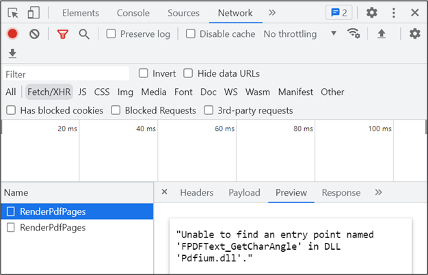428x275 pixels.
Task: Tick the Invert filter checkbox
Action: pyautogui.click(x=144, y=73)
